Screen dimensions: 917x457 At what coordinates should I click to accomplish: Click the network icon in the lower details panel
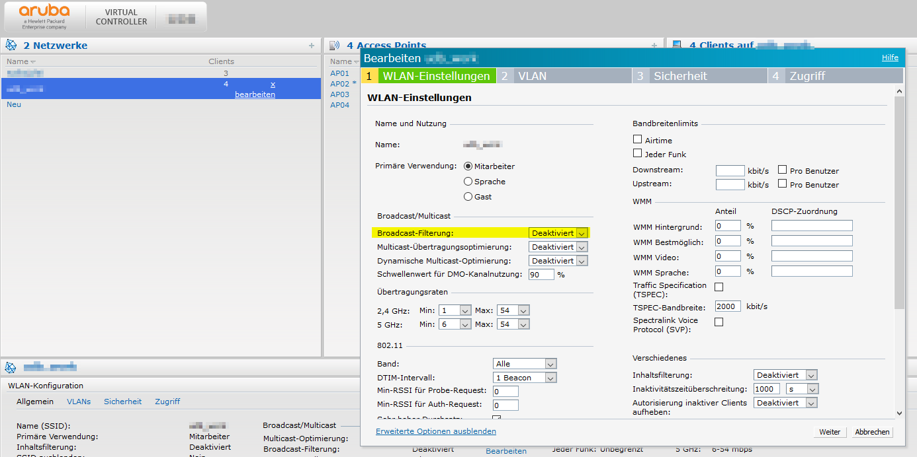point(11,367)
